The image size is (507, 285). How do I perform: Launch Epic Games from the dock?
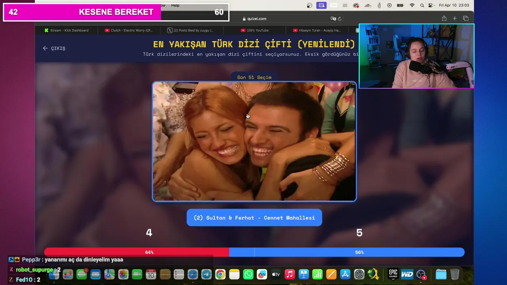tap(393, 274)
